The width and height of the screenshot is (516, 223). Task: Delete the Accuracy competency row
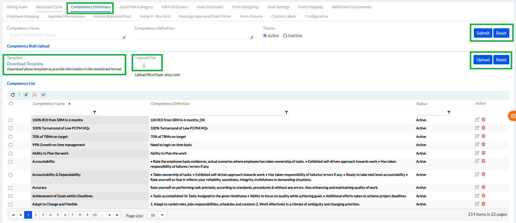click(x=484, y=187)
